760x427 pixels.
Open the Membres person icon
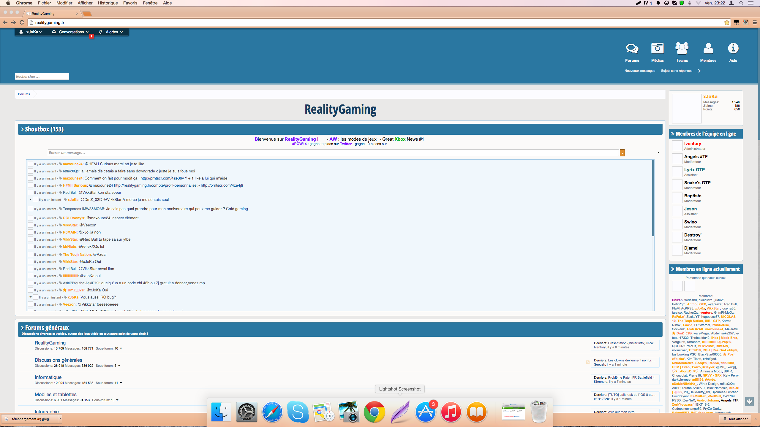(708, 48)
